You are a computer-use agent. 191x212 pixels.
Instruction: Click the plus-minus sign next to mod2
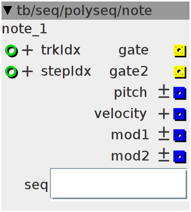[164, 155]
